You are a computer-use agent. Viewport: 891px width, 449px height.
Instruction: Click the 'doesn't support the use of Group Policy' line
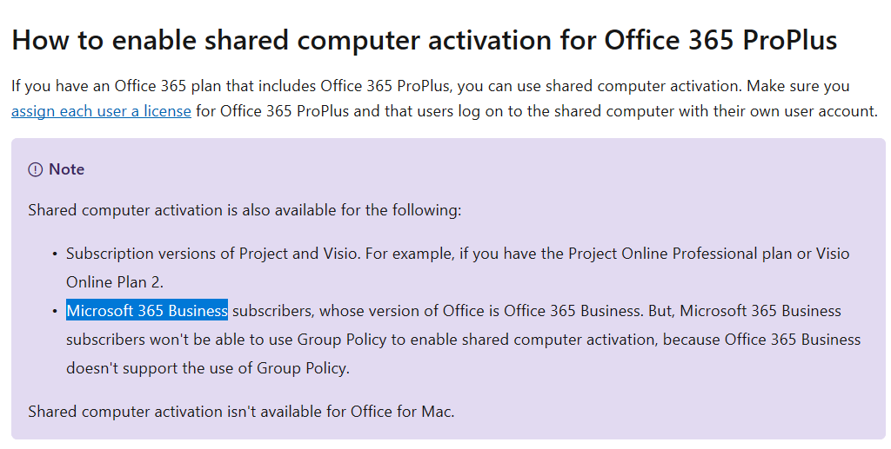coord(208,368)
